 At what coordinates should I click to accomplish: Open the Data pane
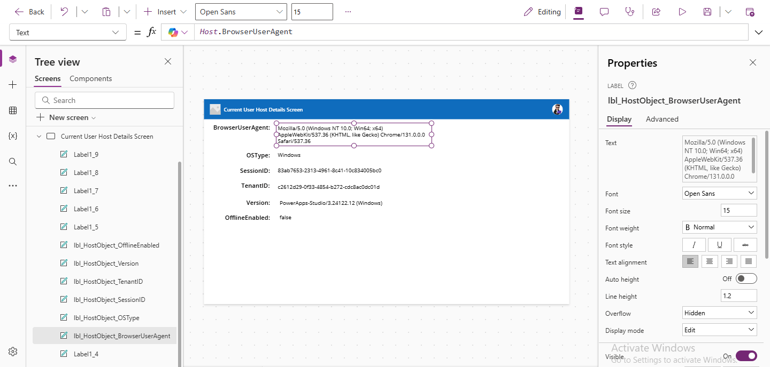coord(13,110)
